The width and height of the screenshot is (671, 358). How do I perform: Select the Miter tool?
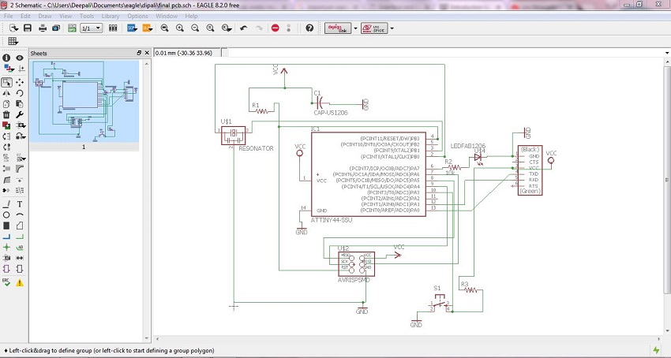20,169
